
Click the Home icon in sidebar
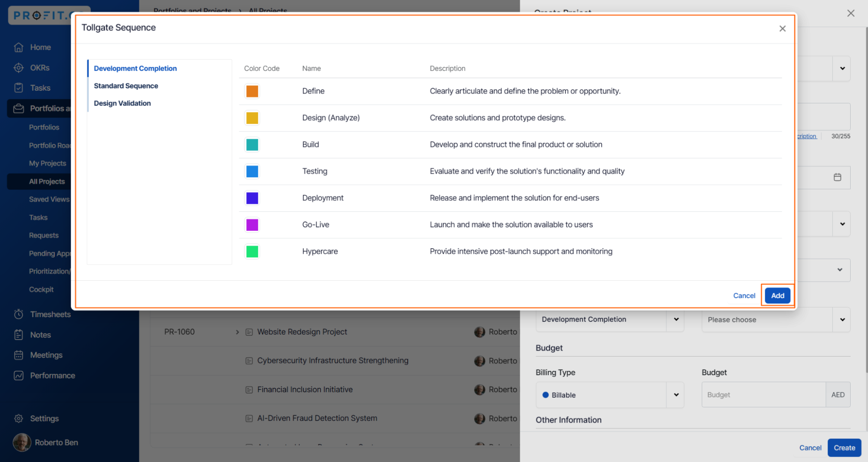coord(18,47)
